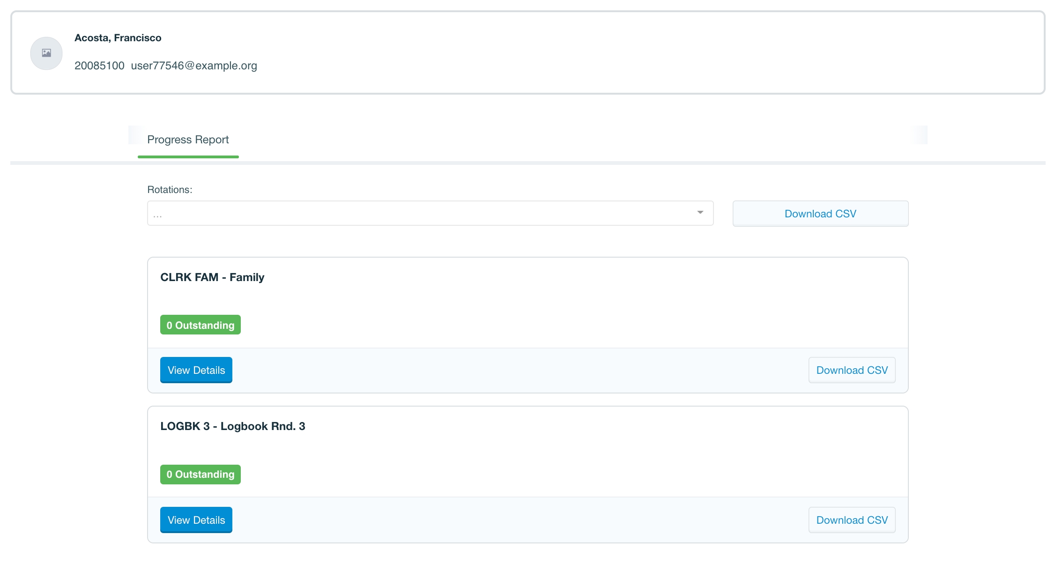Download CSV for CLRK FAM Family
The image size is (1055, 564).
point(852,370)
